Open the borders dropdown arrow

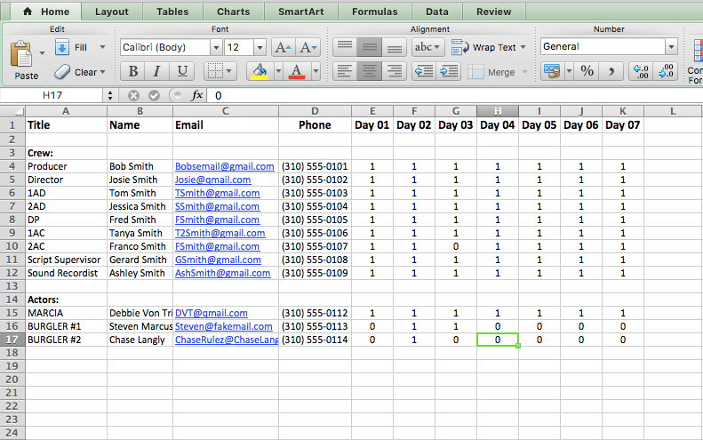pyautogui.click(x=229, y=71)
